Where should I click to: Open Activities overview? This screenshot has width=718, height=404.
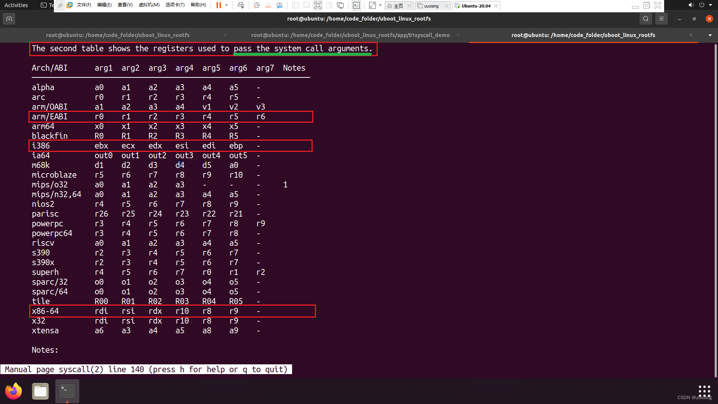tap(16, 5)
